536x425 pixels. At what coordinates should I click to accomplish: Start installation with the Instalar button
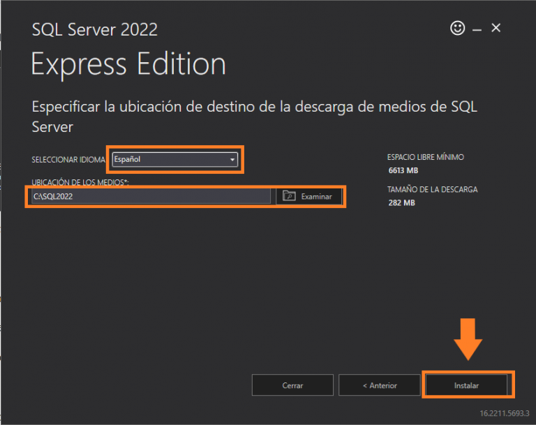pos(466,385)
